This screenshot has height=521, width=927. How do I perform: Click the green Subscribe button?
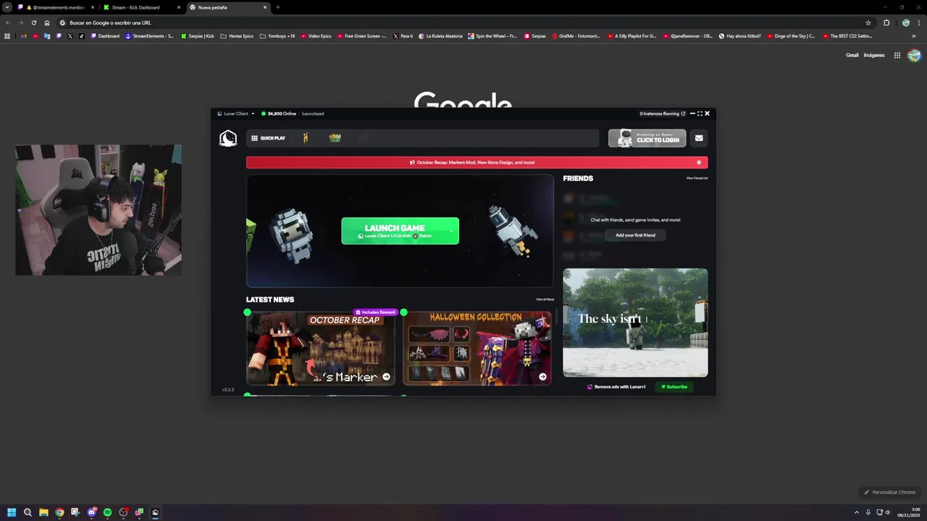[674, 386]
